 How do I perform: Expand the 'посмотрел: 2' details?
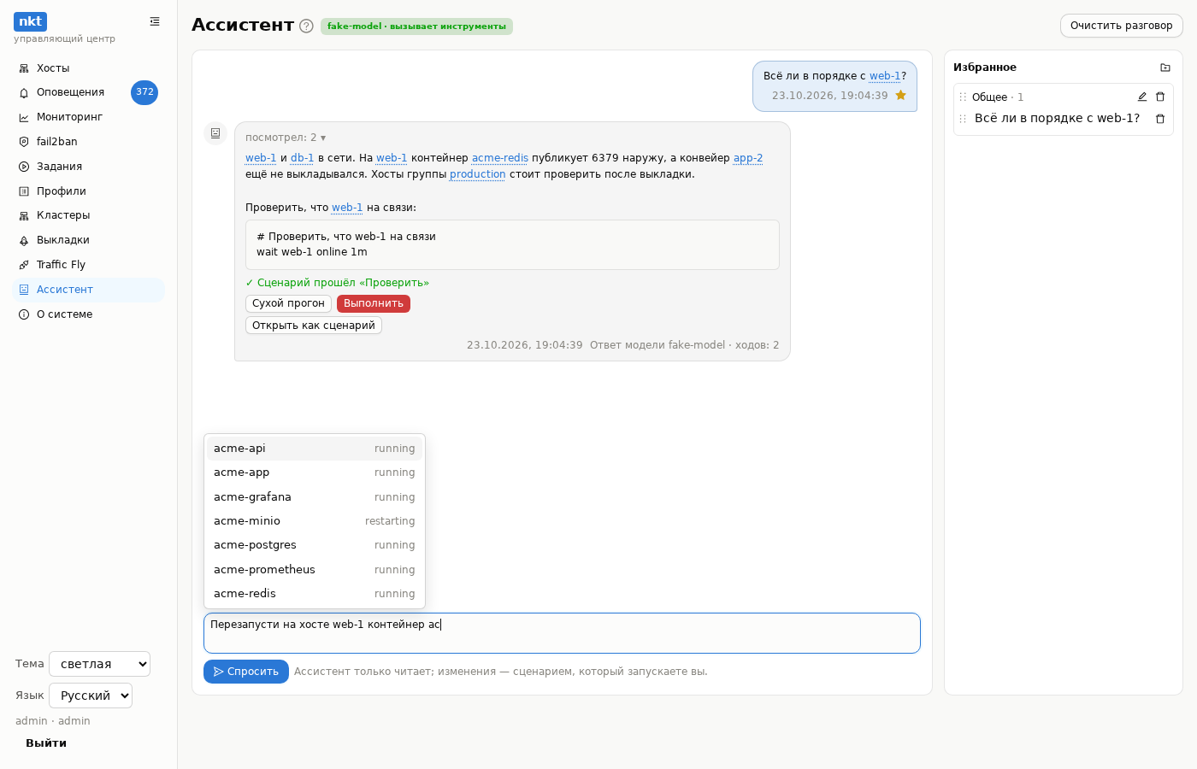pos(286,138)
